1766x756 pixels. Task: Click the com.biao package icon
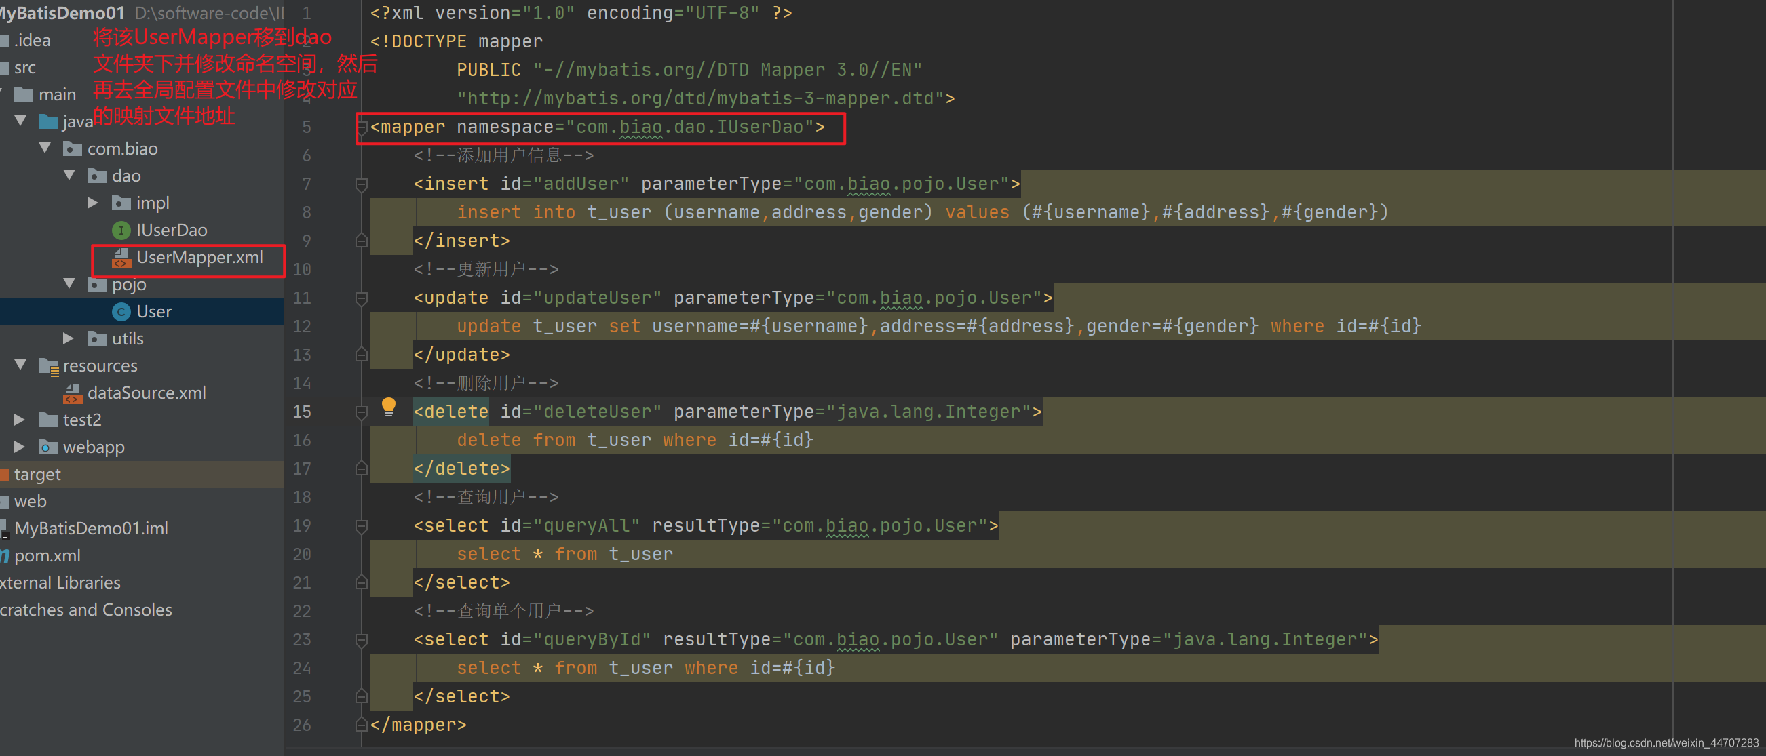click(73, 148)
